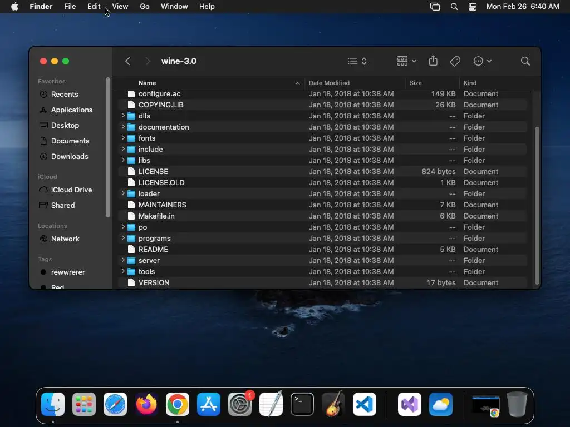Open Visual Studio Code from the Dock

pyautogui.click(x=364, y=404)
